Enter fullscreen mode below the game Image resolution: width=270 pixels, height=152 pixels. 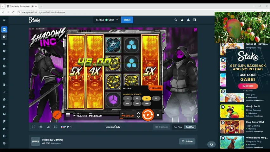[34, 127]
